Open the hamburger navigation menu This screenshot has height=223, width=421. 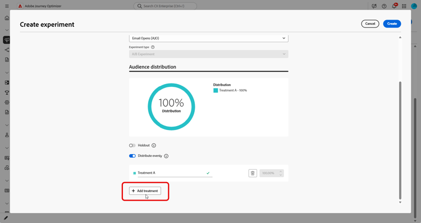pyautogui.click(x=7, y=6)
